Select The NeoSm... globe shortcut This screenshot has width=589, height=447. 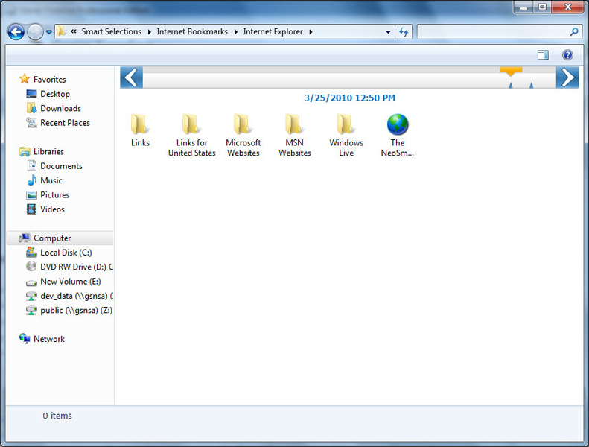pyautogui.click(x=398, y=136)
